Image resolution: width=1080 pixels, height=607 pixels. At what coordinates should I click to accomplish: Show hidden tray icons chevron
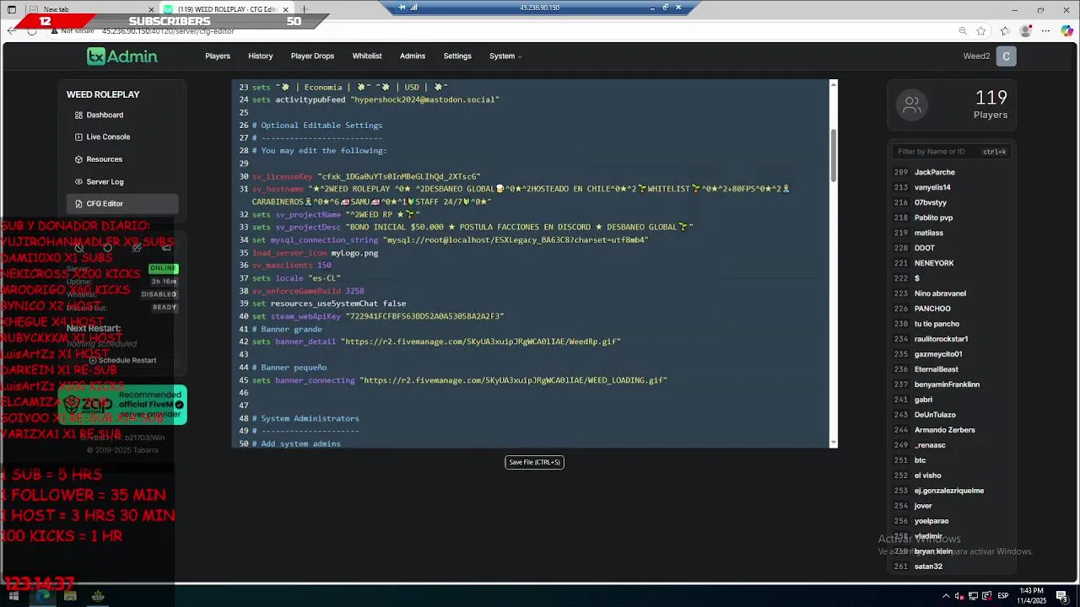coord(946,596)
